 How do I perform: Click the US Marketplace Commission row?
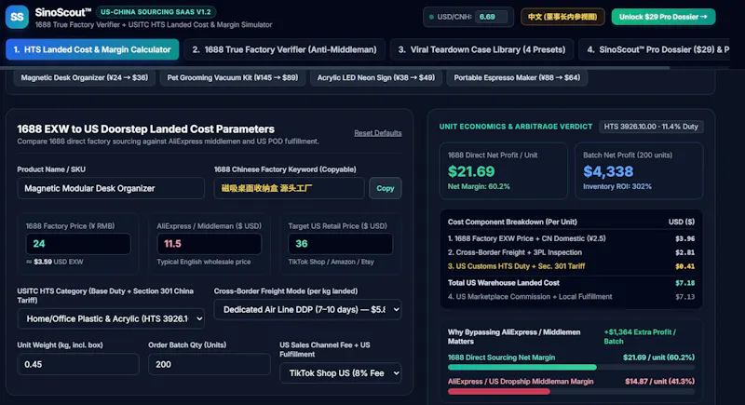(571, 297)
